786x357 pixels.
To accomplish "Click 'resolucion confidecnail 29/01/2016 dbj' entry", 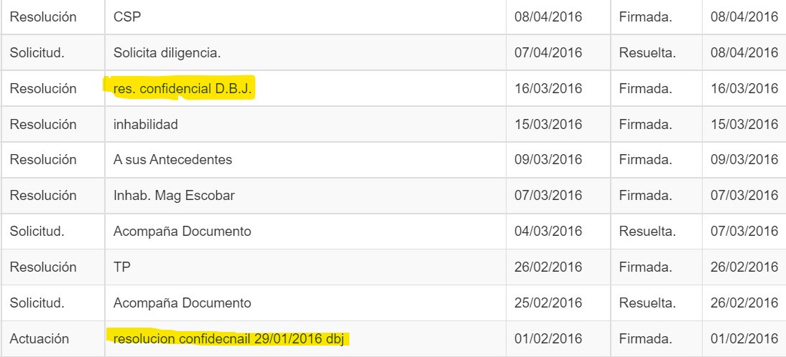I will [x=231, y=338].
